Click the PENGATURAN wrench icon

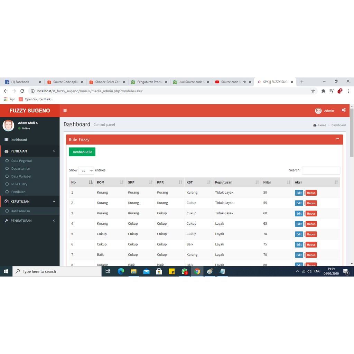coord(6,220)
